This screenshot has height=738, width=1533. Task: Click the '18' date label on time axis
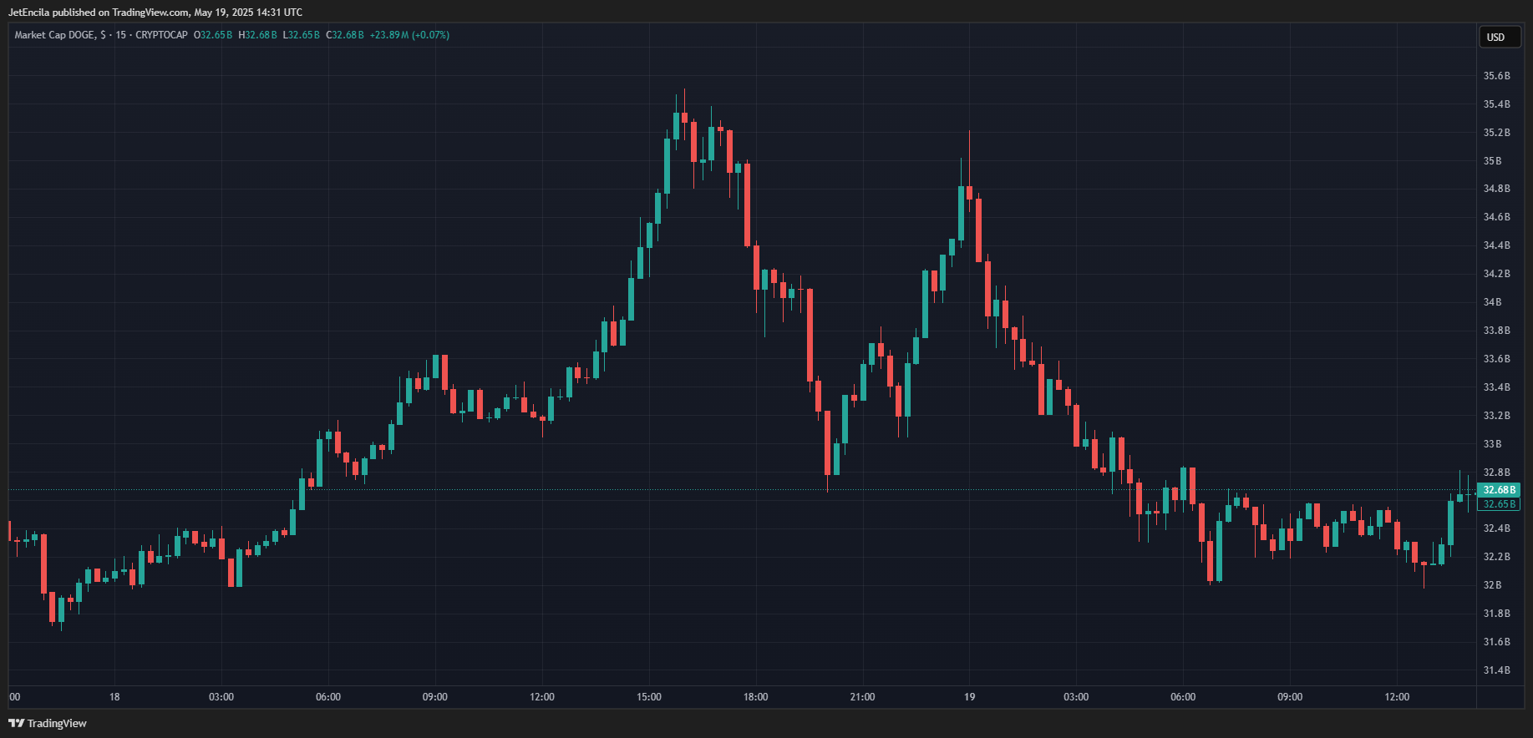[114, 697]
